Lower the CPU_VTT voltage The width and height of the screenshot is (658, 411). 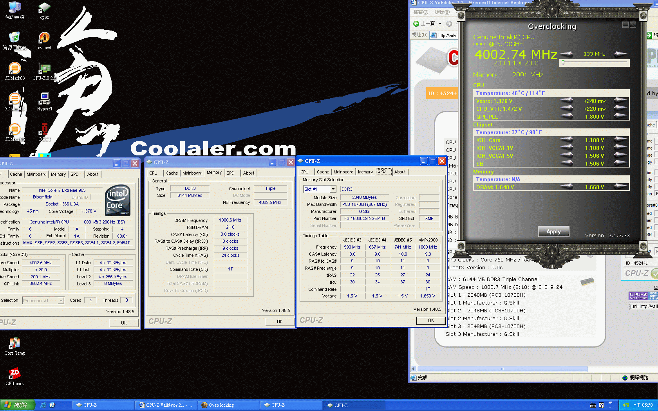(567, 109)
